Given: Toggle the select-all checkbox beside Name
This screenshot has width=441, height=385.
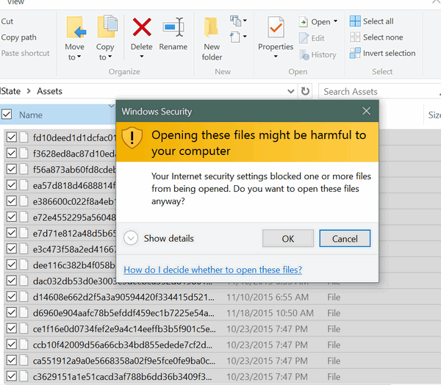Looking at the screenshot, I should [x=7, y=114].
